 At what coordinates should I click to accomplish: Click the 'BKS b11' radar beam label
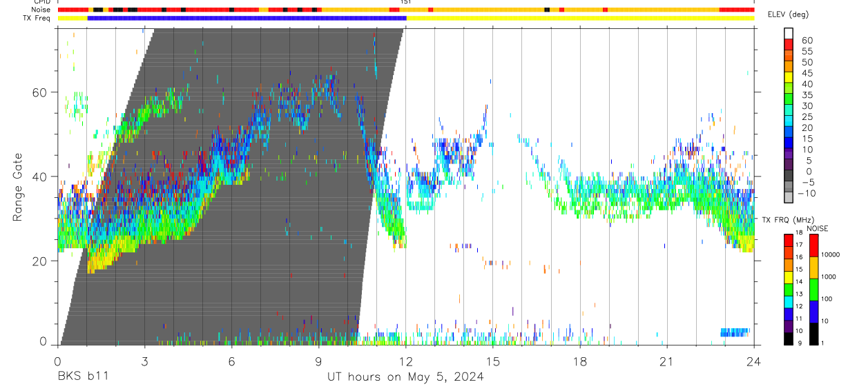[83, 377]
